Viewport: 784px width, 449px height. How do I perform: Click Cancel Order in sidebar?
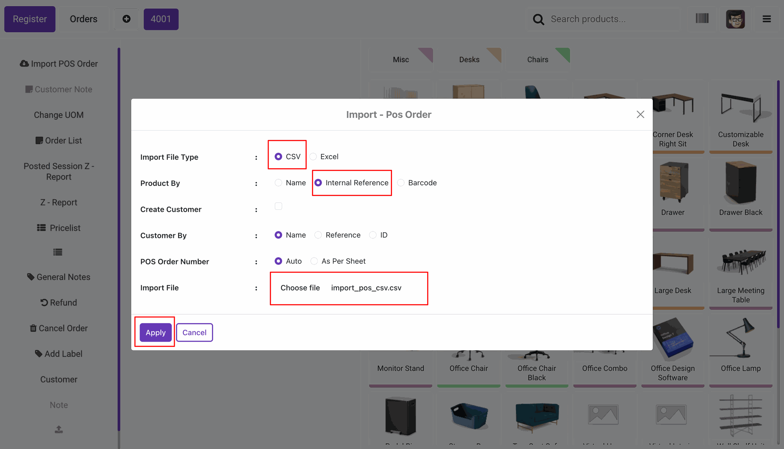point(59,328)
